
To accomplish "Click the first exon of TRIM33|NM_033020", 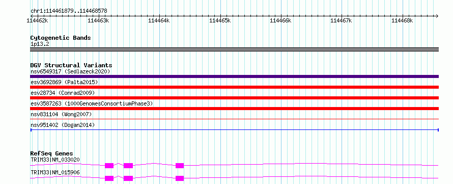I will pos(109,166).
